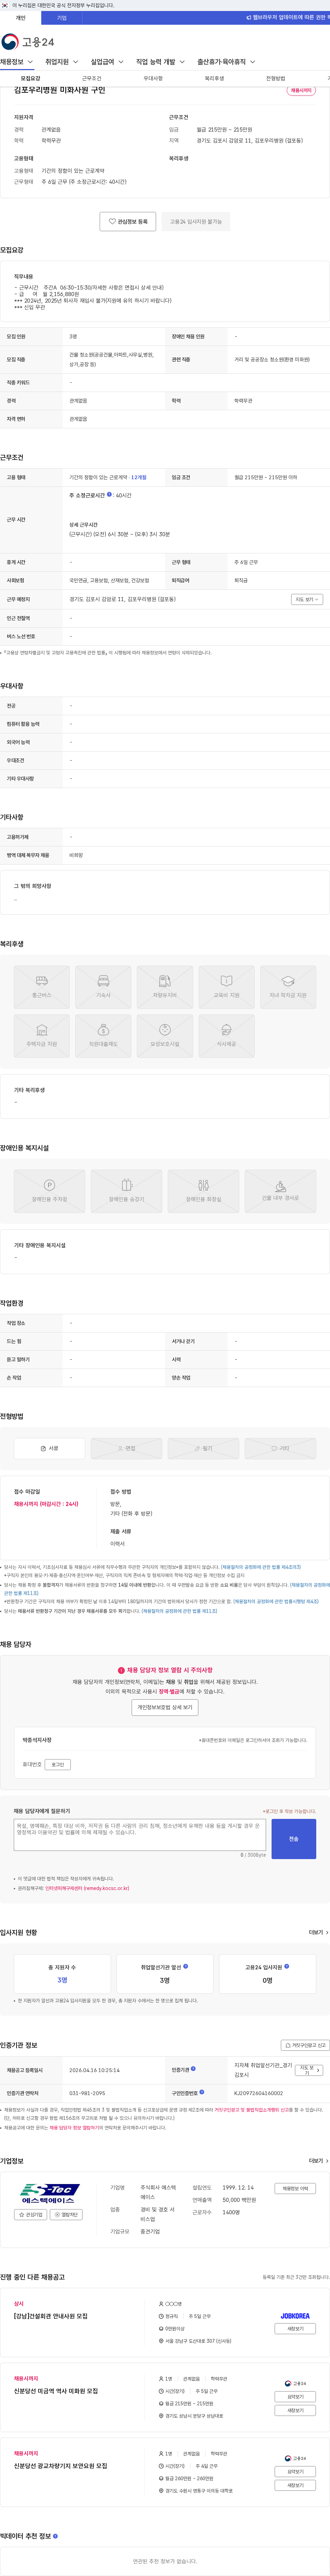Viewport: 330px width, 2576px height.
Task: Switch to the 기업 tab
Action: [62, 18]
